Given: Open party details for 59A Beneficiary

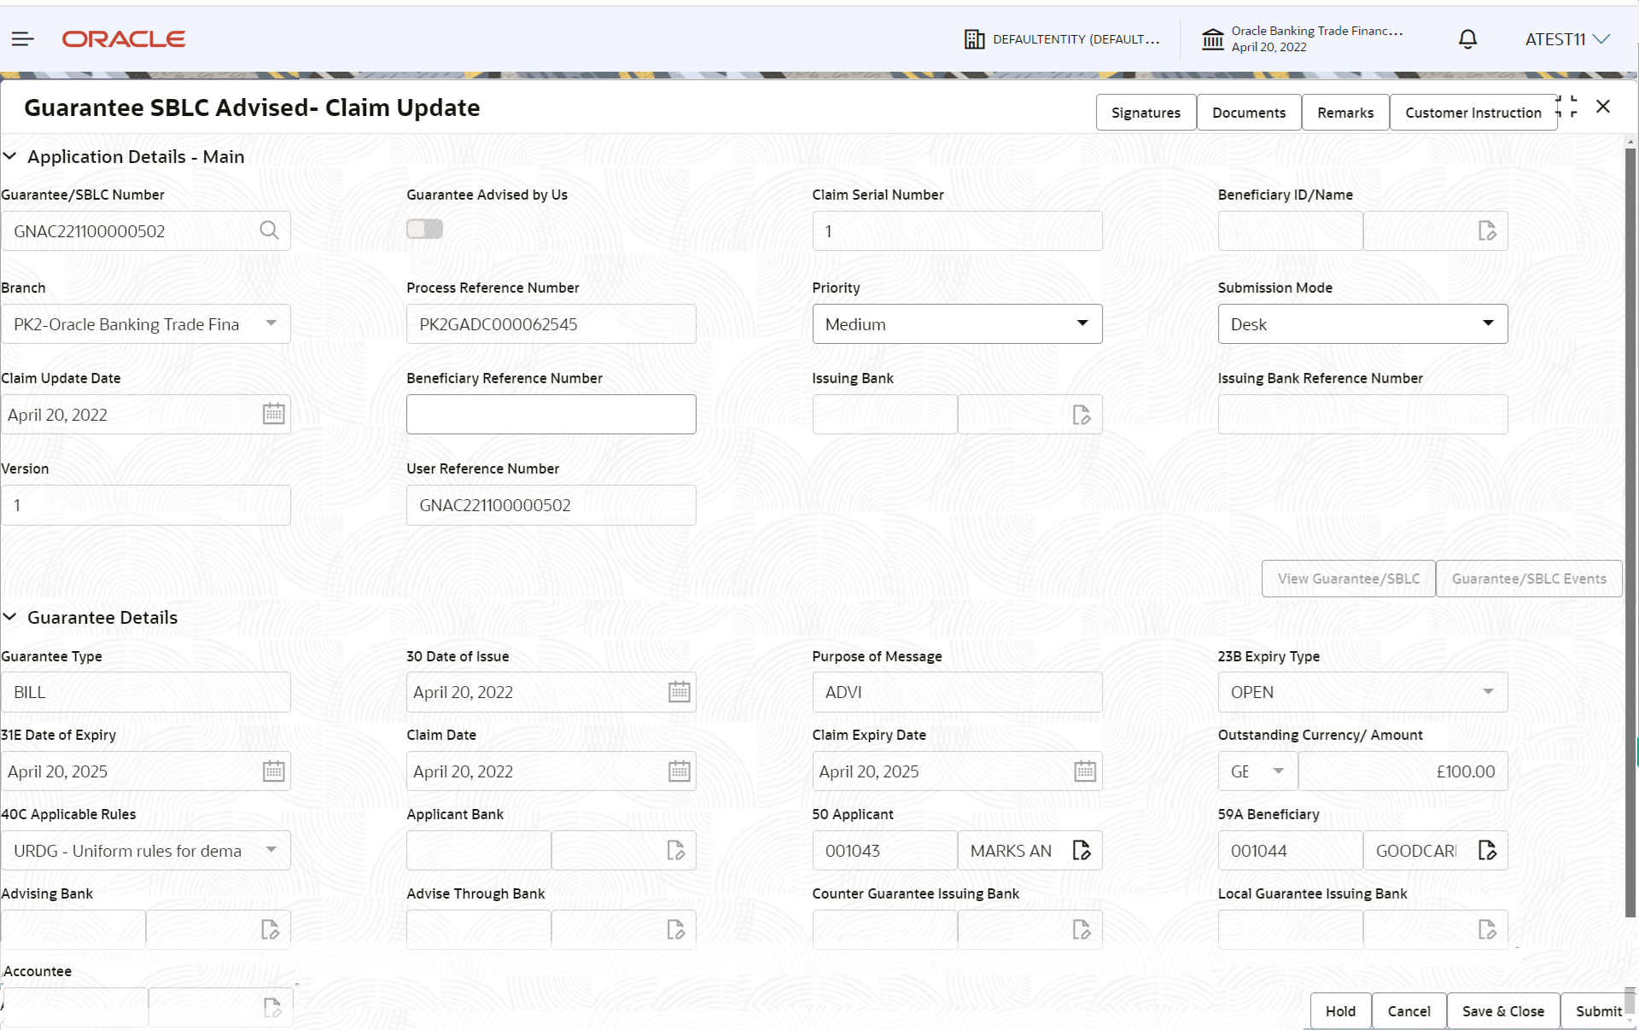Looking at the screenshot, I should [1487, 850].
